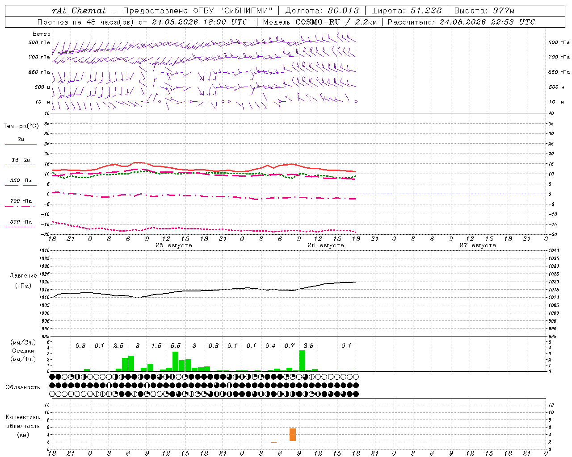Select the 27 августа date label
Screen dimensions: 572x457
coord(478,245)
